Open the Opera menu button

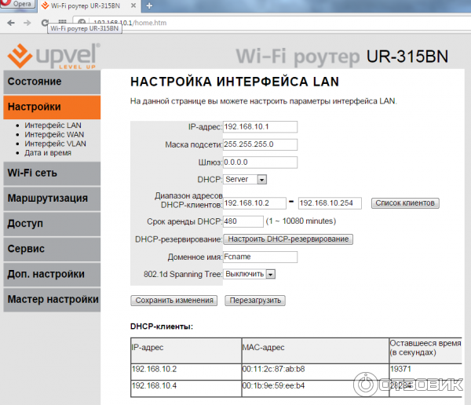pyautogui.click(x=18, y=4)
